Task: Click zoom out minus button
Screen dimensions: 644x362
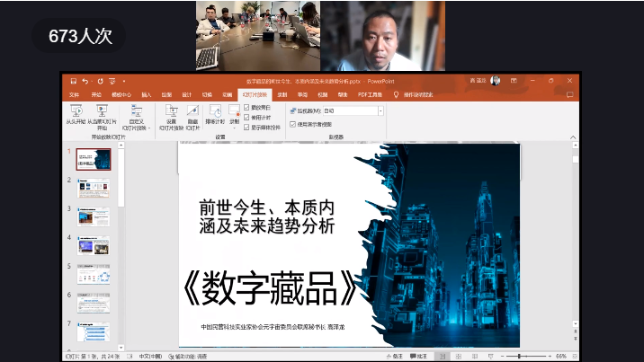Action: pyautogui.click(x=503, y=357)
